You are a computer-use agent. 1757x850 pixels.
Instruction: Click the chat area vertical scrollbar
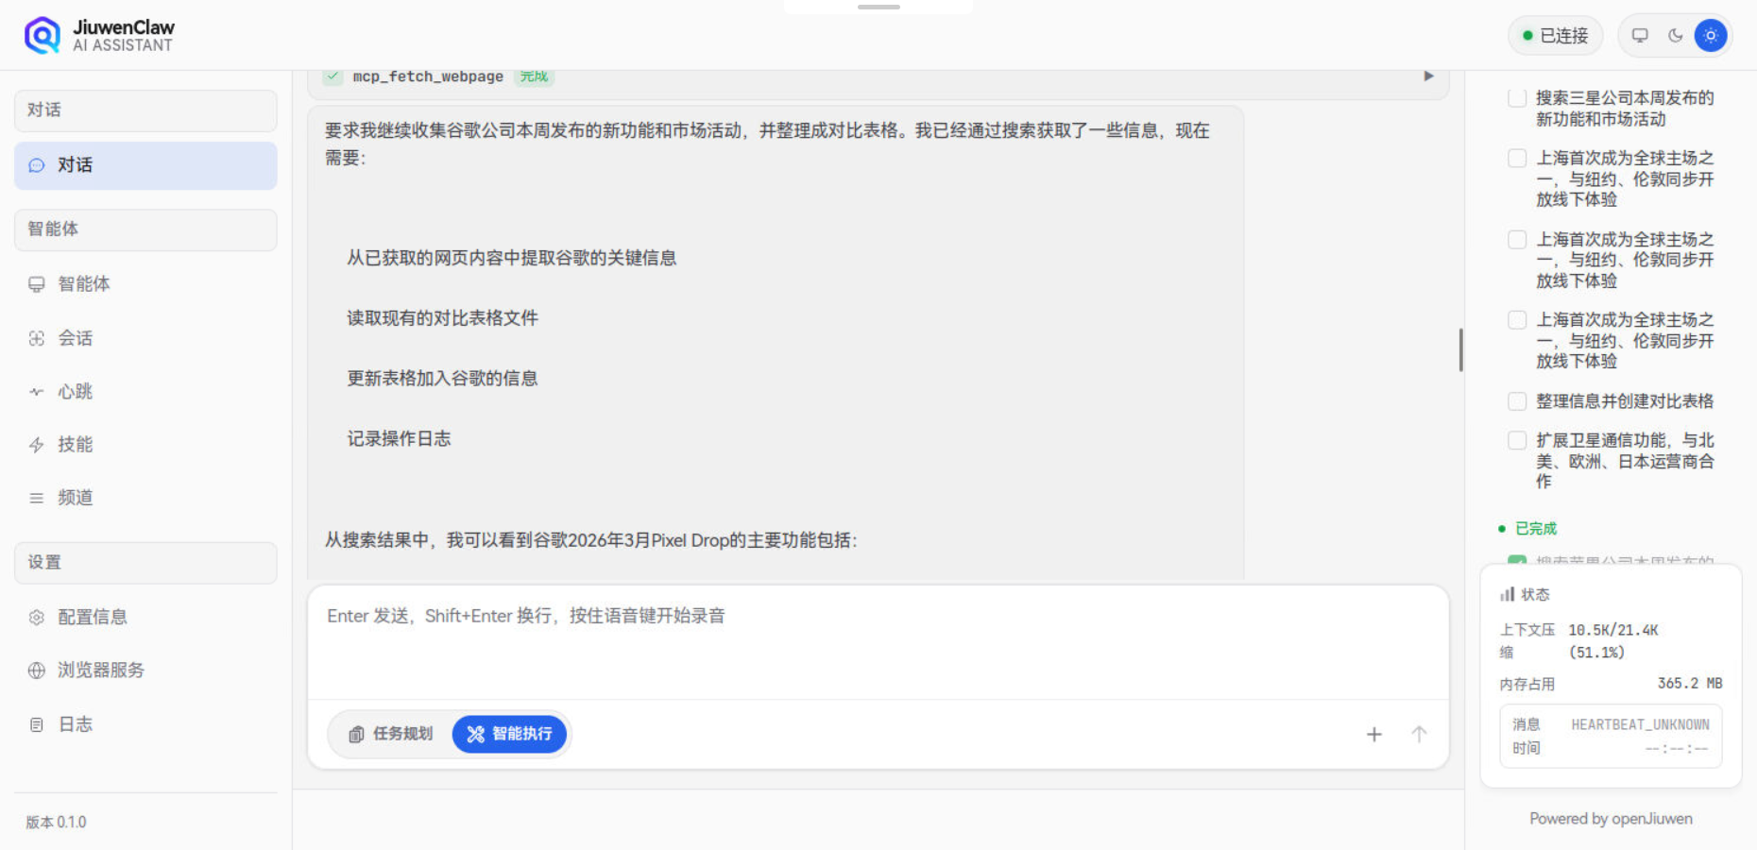click(x=1460, y=350)
